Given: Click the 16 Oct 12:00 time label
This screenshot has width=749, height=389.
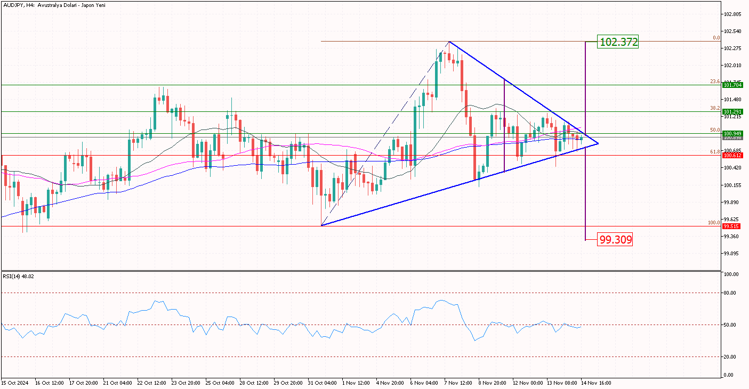Looking at the screenshot, I should 49,383.
